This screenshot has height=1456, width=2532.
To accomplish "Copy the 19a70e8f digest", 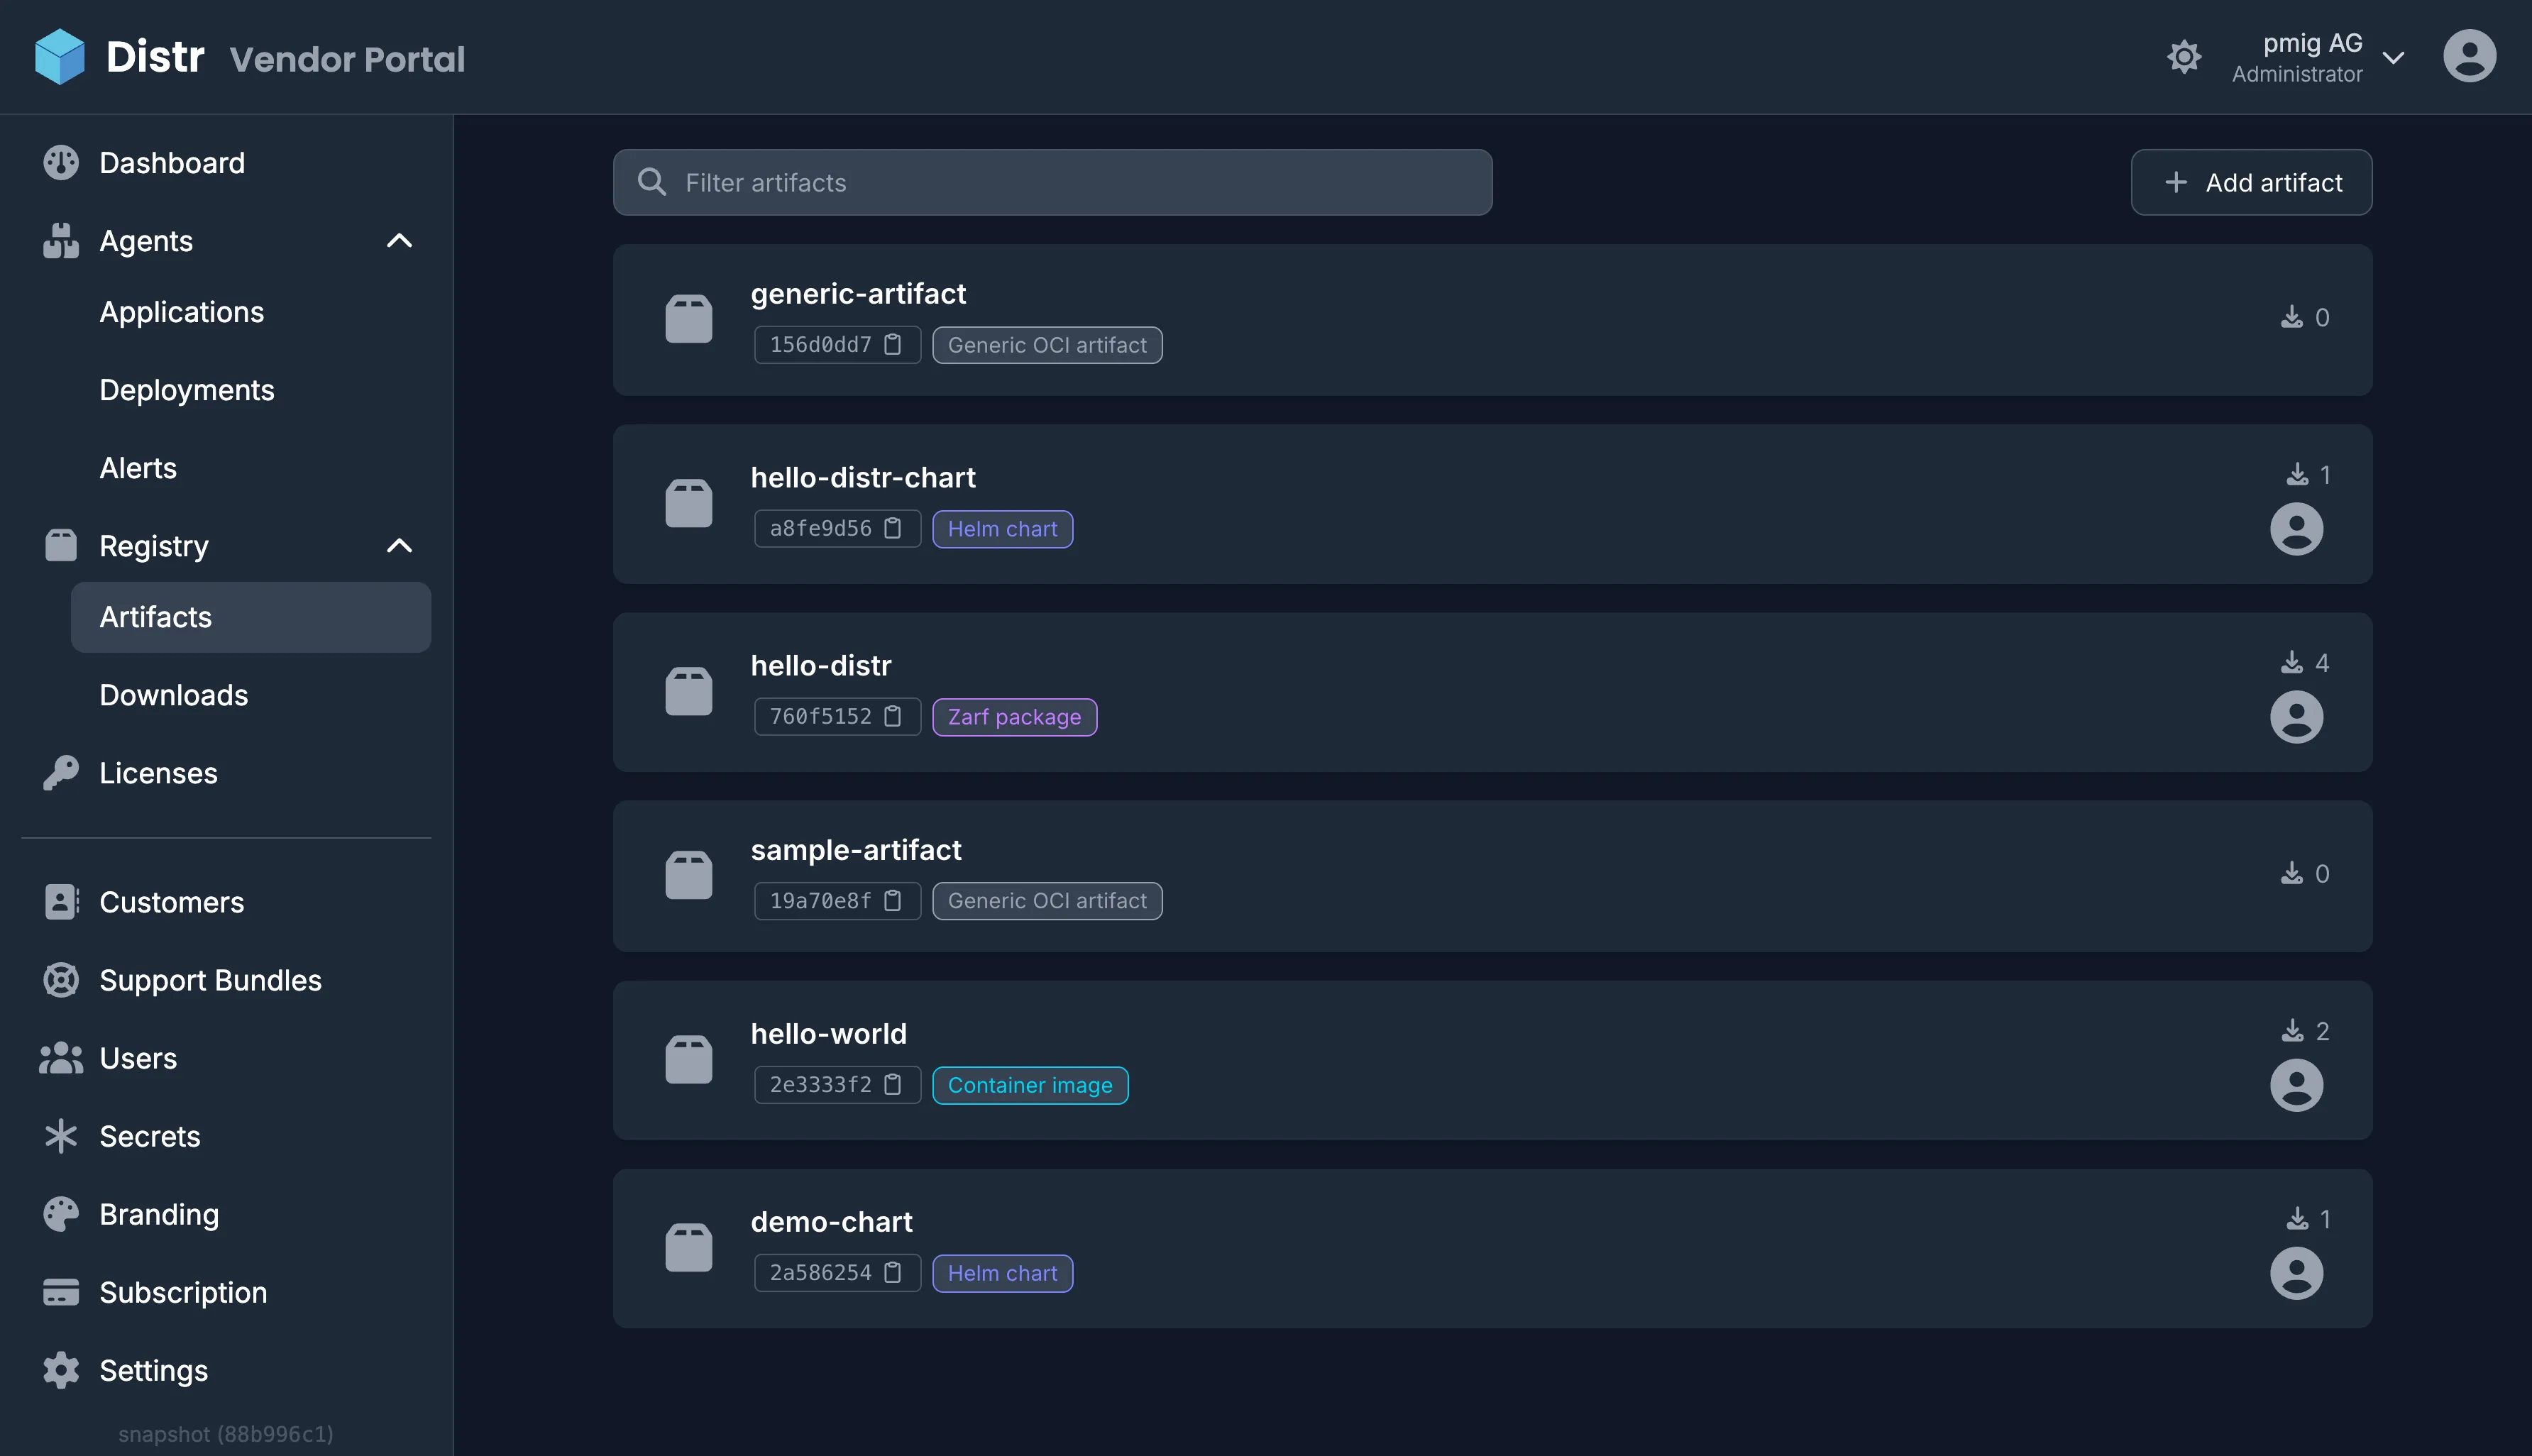I will pyautogui.click(x=893, y=901).
